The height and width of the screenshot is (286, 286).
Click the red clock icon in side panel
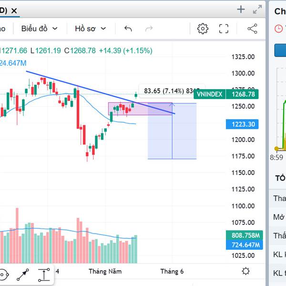pos(278,29)
